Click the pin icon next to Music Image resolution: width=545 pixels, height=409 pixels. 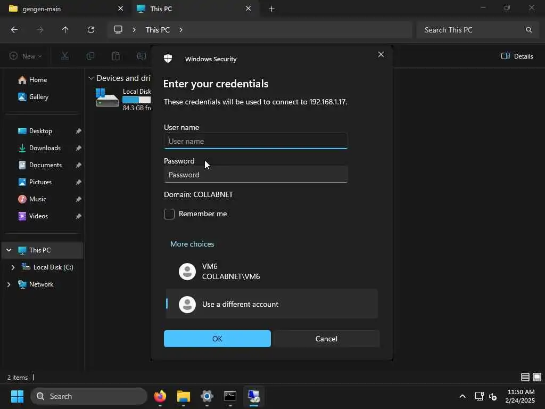79,199
